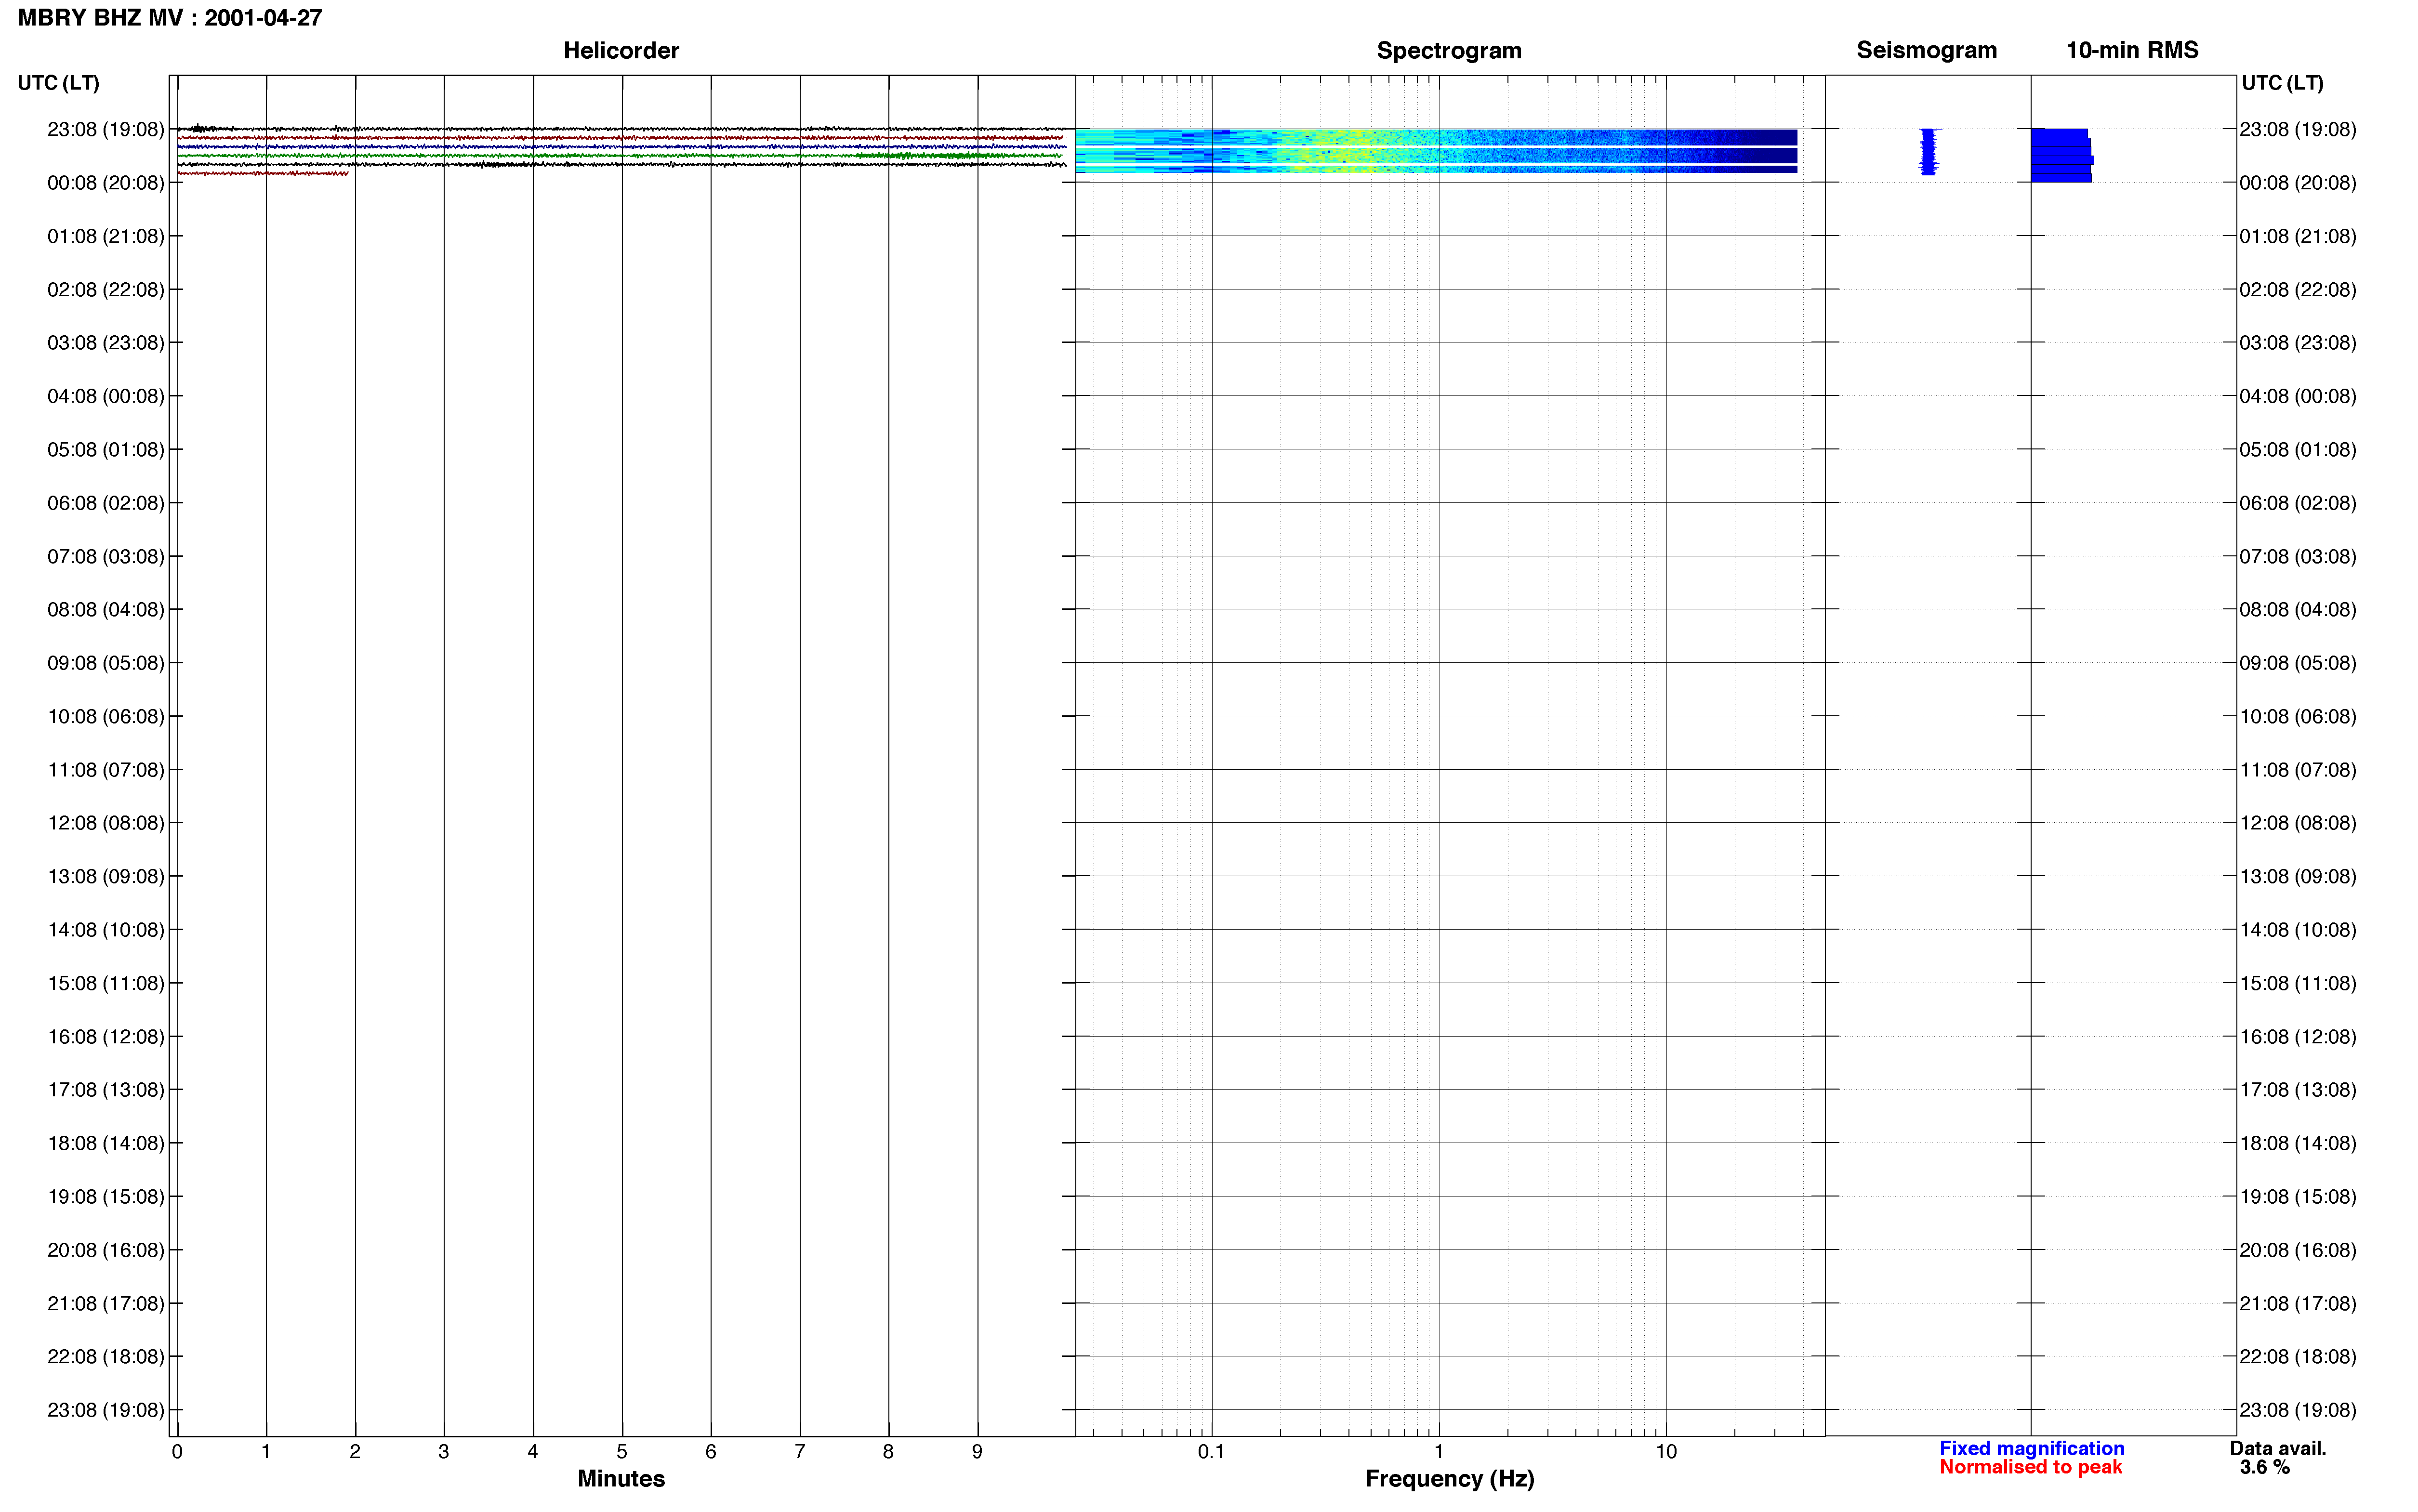
Task: Click 05:08 (01:08) label beside the Helicorder
Action: coord(106,450)
